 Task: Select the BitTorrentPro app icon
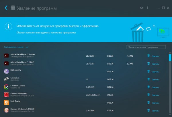point(6,71)
